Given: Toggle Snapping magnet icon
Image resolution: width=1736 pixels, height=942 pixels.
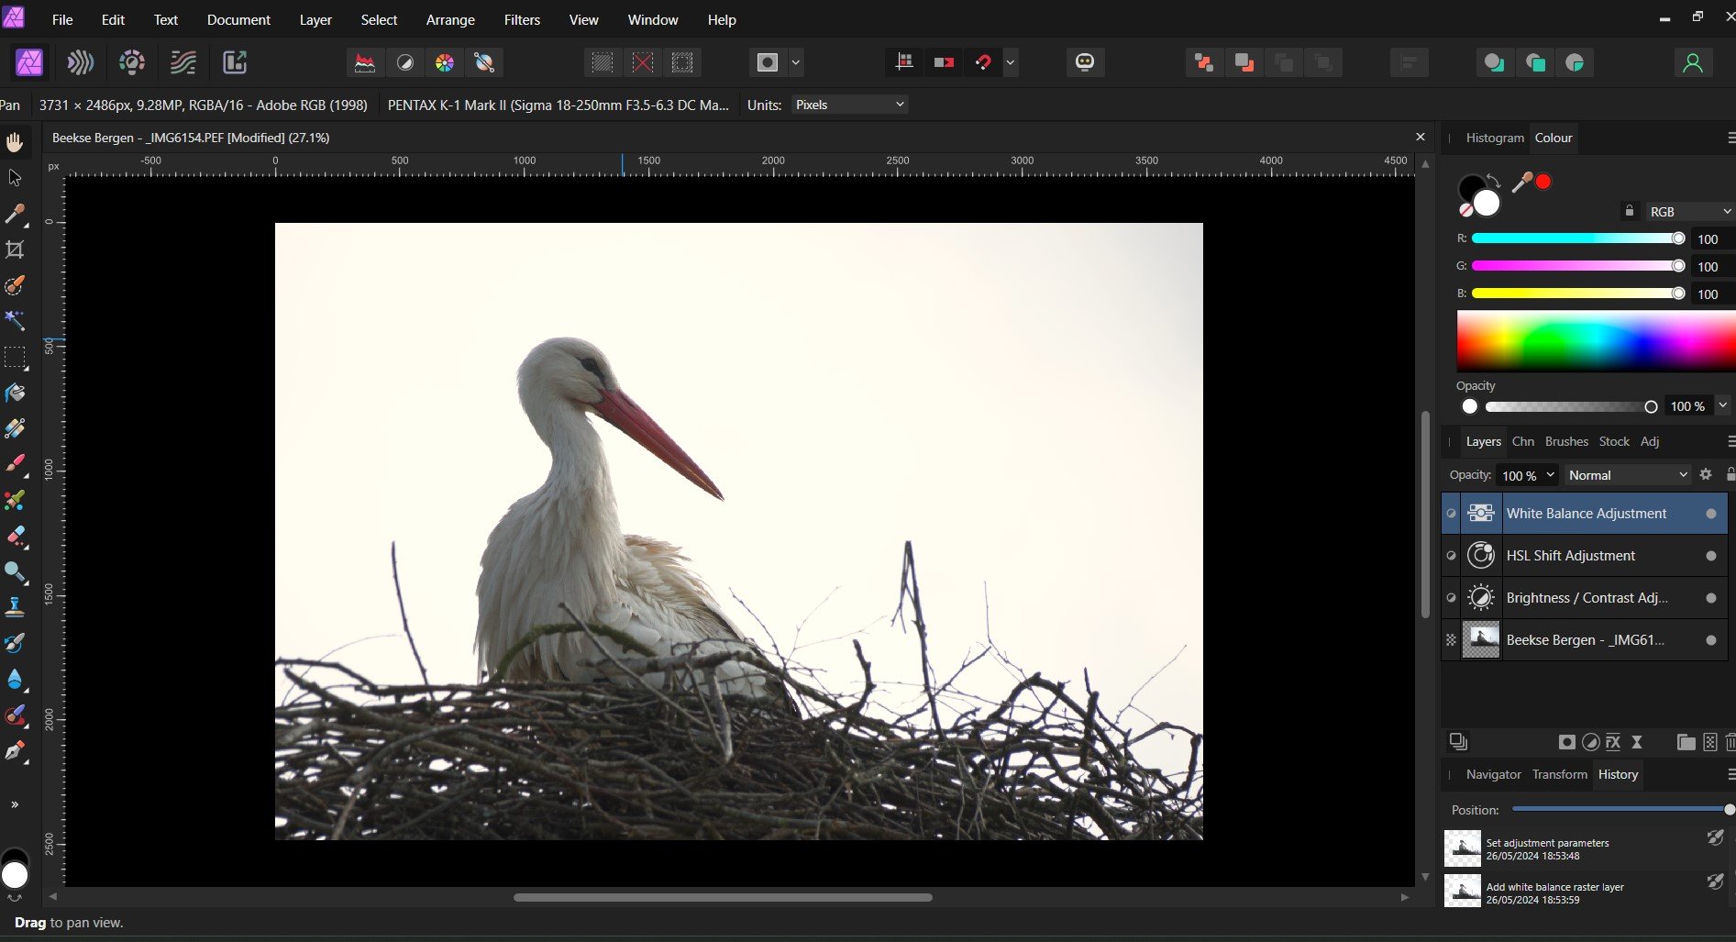Looking at the screenshot, I should coord(983,62).
